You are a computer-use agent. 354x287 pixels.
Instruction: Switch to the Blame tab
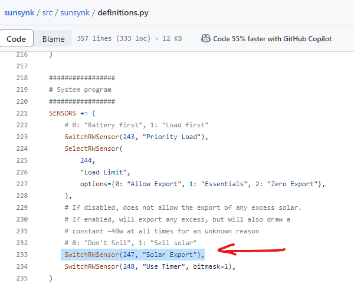pos(53,39)
